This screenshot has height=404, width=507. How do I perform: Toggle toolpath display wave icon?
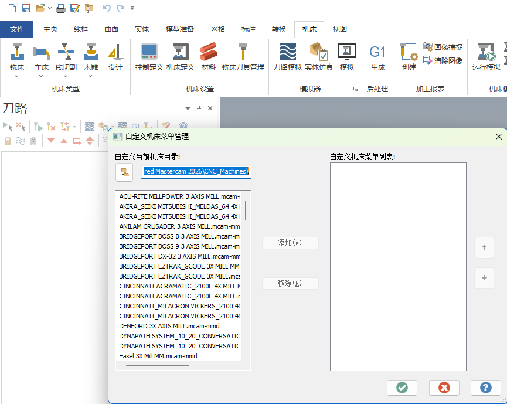[20, 141]
